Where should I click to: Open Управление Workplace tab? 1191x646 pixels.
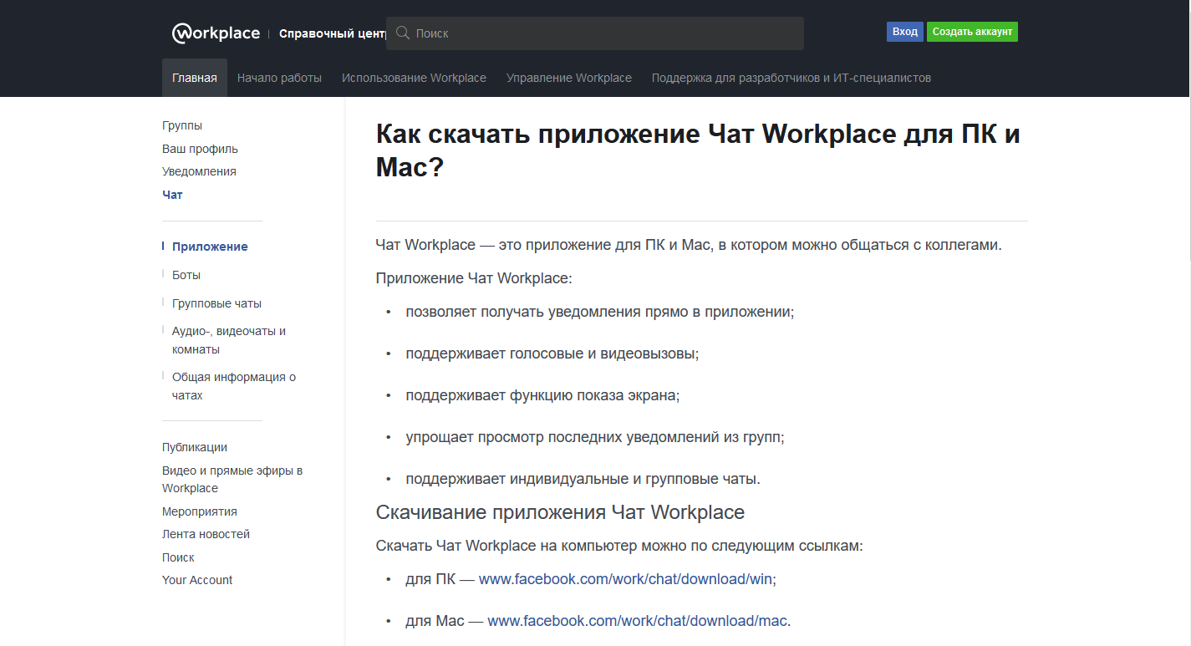[569, 78]
